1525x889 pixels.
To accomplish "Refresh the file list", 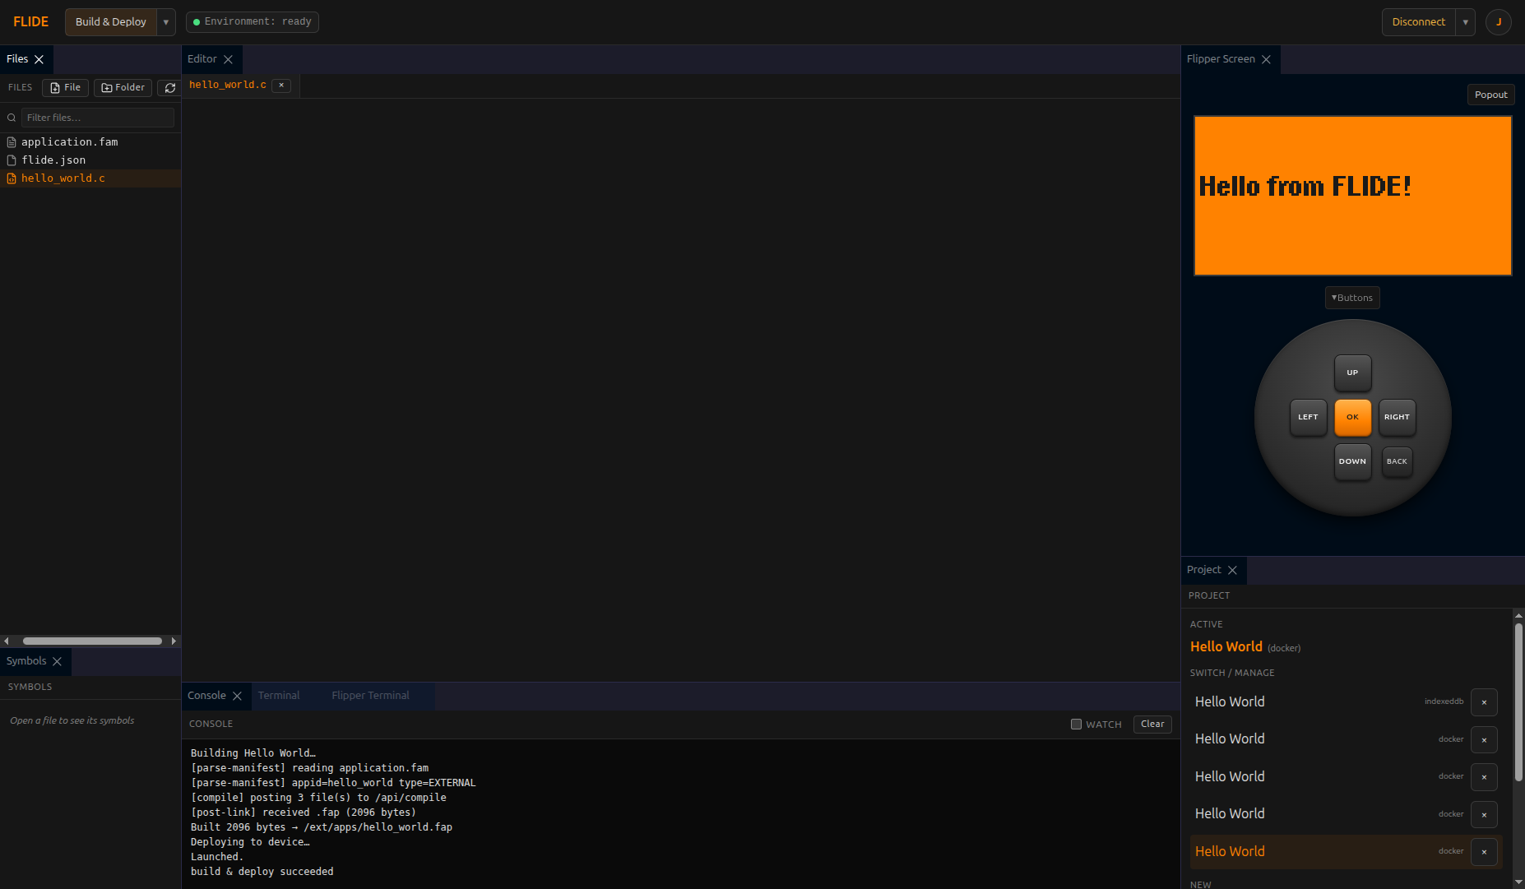I will 170,88.
